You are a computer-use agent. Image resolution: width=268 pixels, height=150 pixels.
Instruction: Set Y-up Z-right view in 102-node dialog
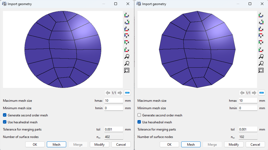[x=261, y=15]
